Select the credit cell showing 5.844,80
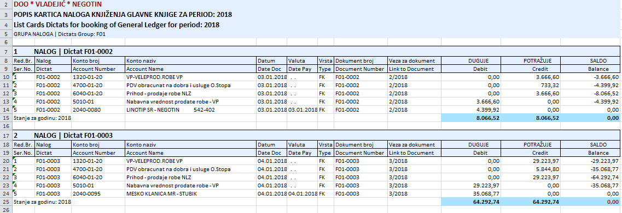 530,169
